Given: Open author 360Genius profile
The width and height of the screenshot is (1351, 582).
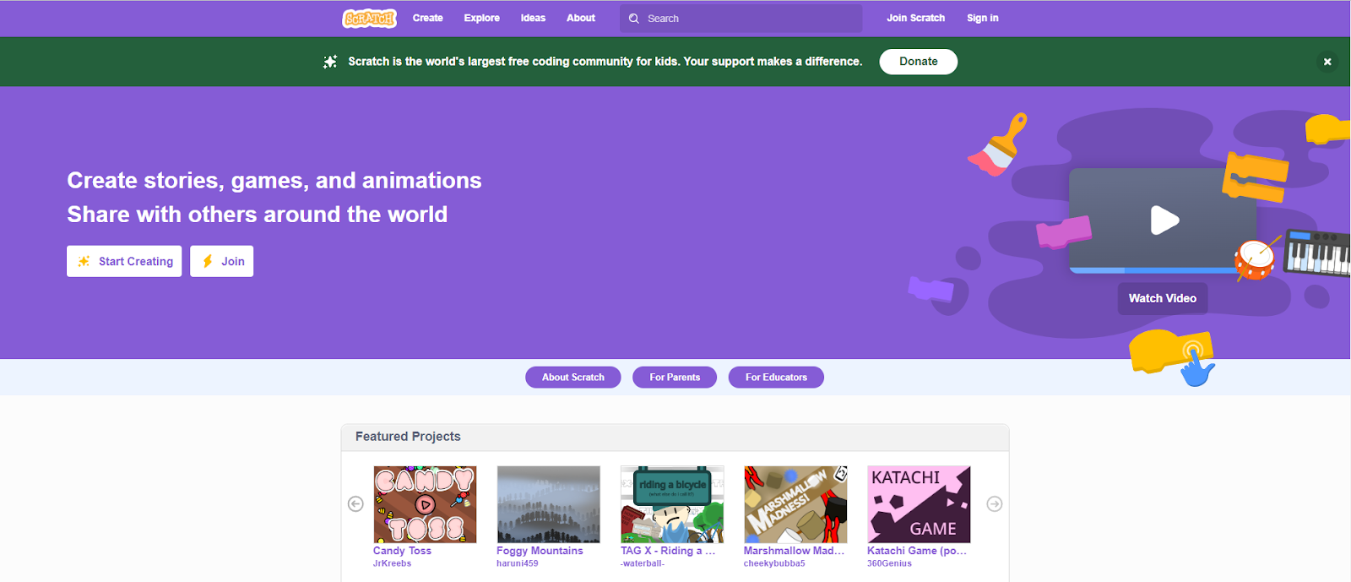Looking at the screenshot, I should click(x=889, y=563).
